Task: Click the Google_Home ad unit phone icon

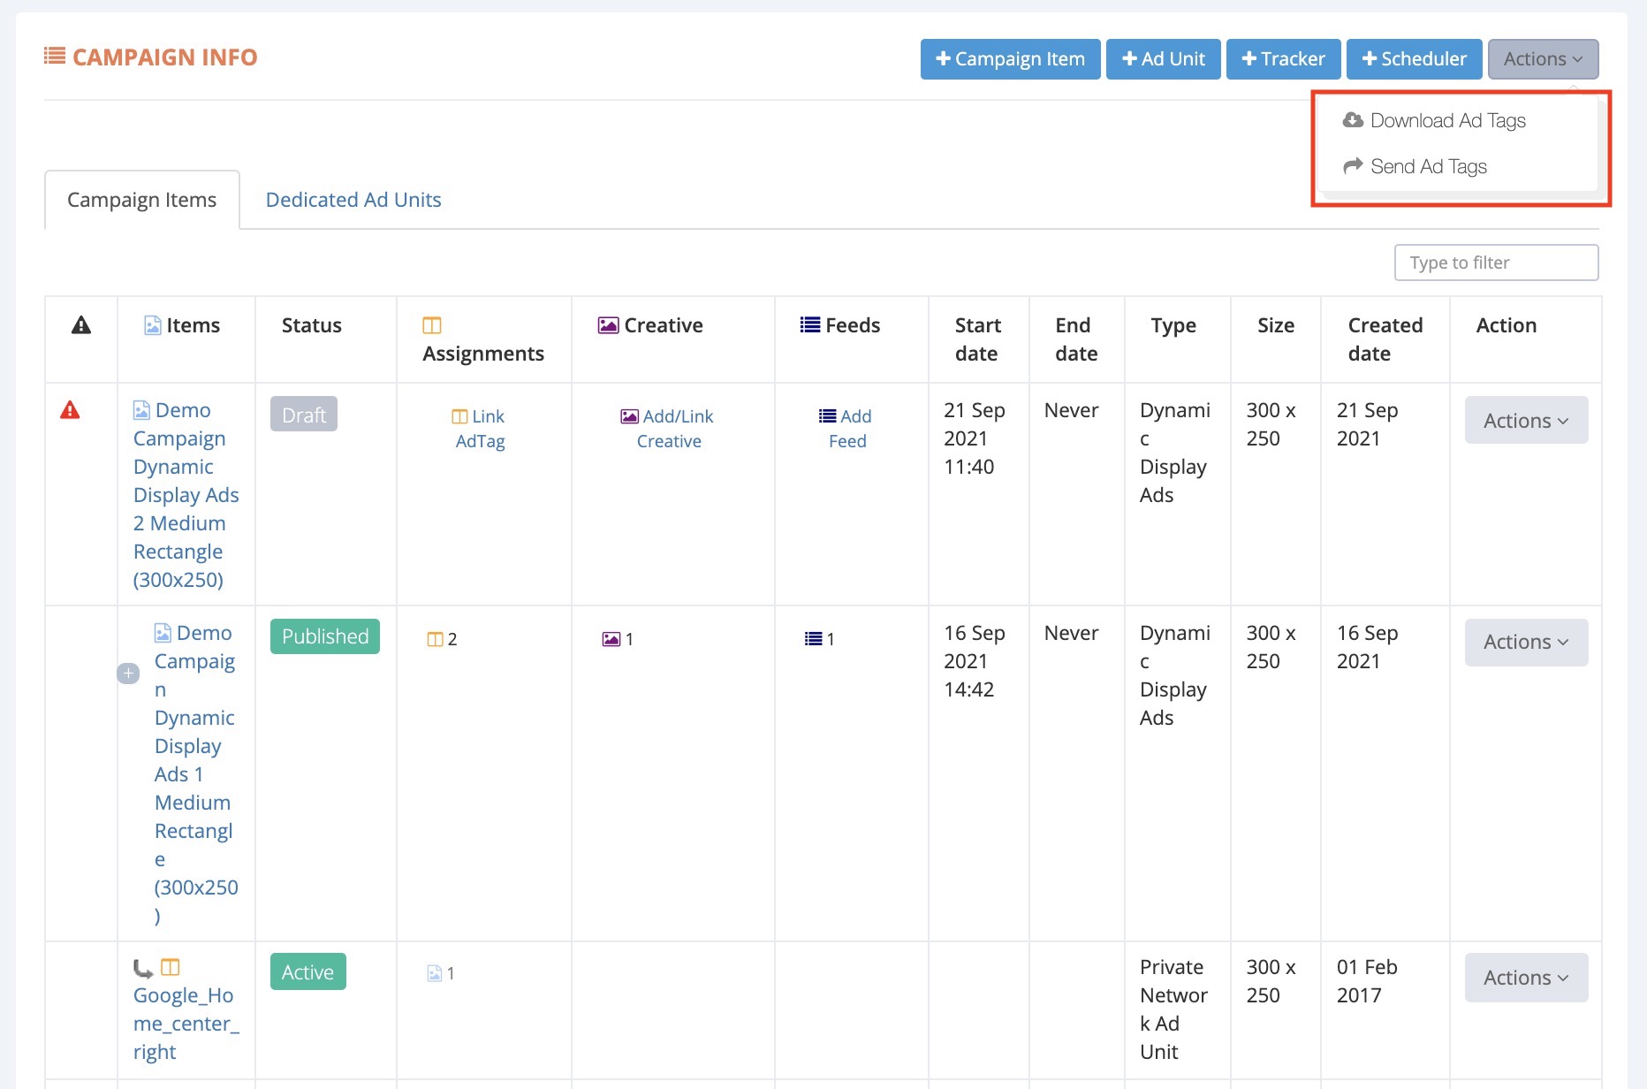Action: pos(142,968)
